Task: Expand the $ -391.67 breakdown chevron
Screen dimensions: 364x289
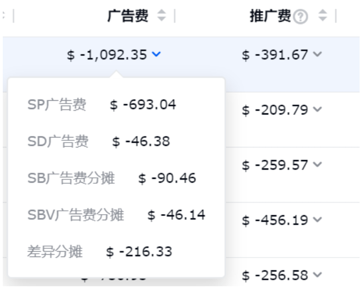Action: 317,54
